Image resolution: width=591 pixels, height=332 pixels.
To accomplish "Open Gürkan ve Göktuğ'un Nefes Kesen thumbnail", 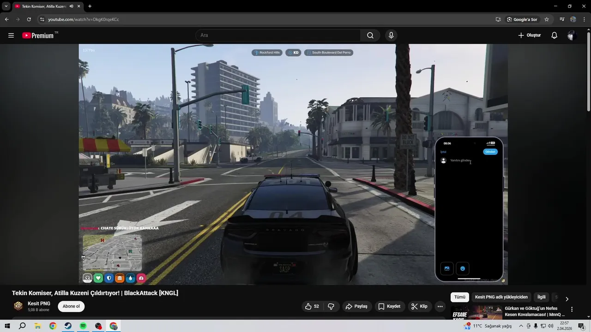I will point(476,312).
